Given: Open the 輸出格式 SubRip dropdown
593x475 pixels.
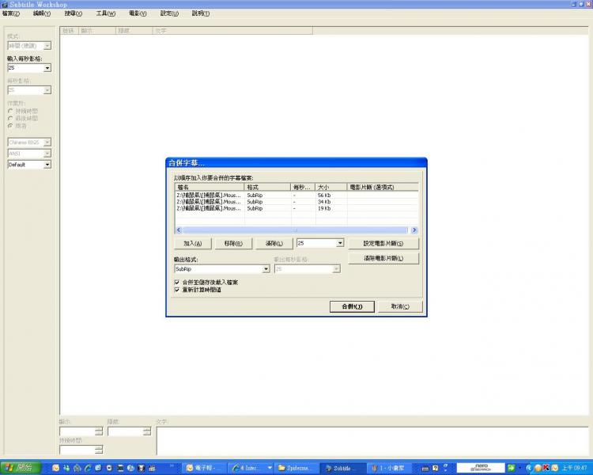Looking at the screenshot, I should coord(266,269).
